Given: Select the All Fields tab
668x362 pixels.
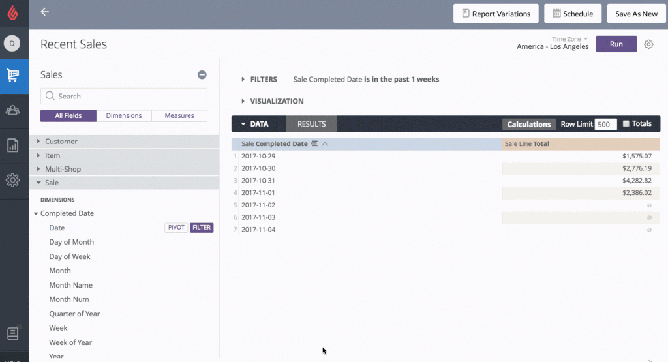Looking at the screenshot, I should tap(68, 116).
